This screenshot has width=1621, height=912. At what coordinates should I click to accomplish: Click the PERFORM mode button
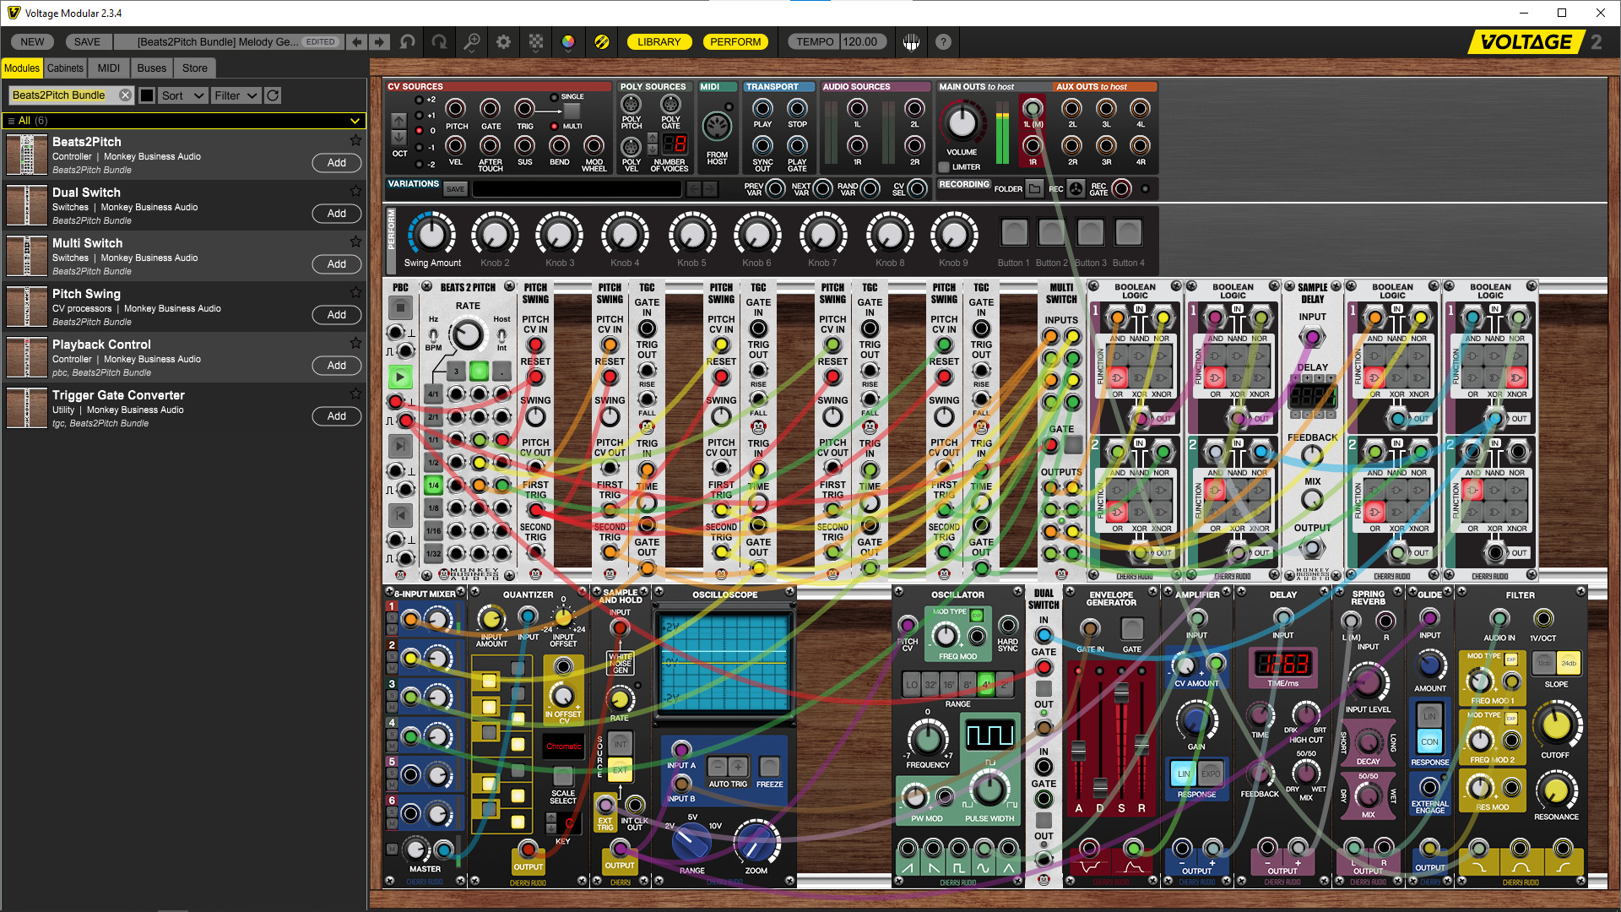coord(734,41)
